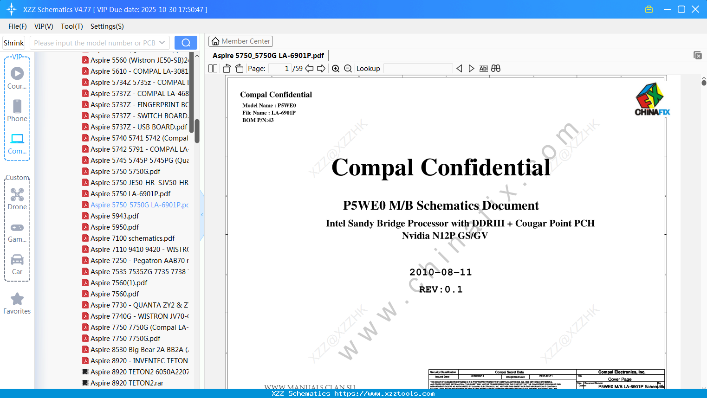Click the binoculars search icon
The width and height of the screenshot is (707, 398).
pos(496,69)
